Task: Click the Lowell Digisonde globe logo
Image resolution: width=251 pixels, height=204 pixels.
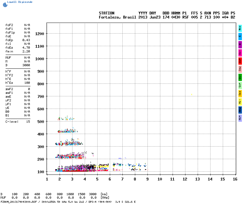Action: [x=5, y=5]
